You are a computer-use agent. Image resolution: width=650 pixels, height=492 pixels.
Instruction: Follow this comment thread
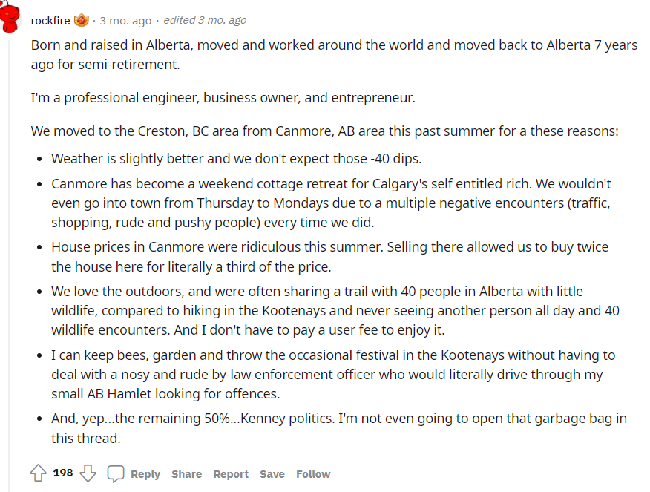pos(313,474)
